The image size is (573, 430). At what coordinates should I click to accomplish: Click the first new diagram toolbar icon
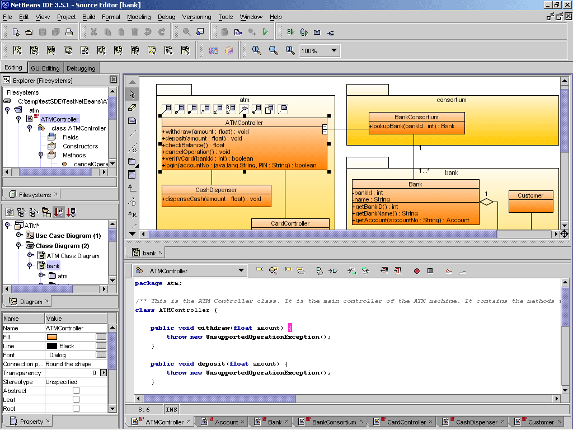click(17, 50)
